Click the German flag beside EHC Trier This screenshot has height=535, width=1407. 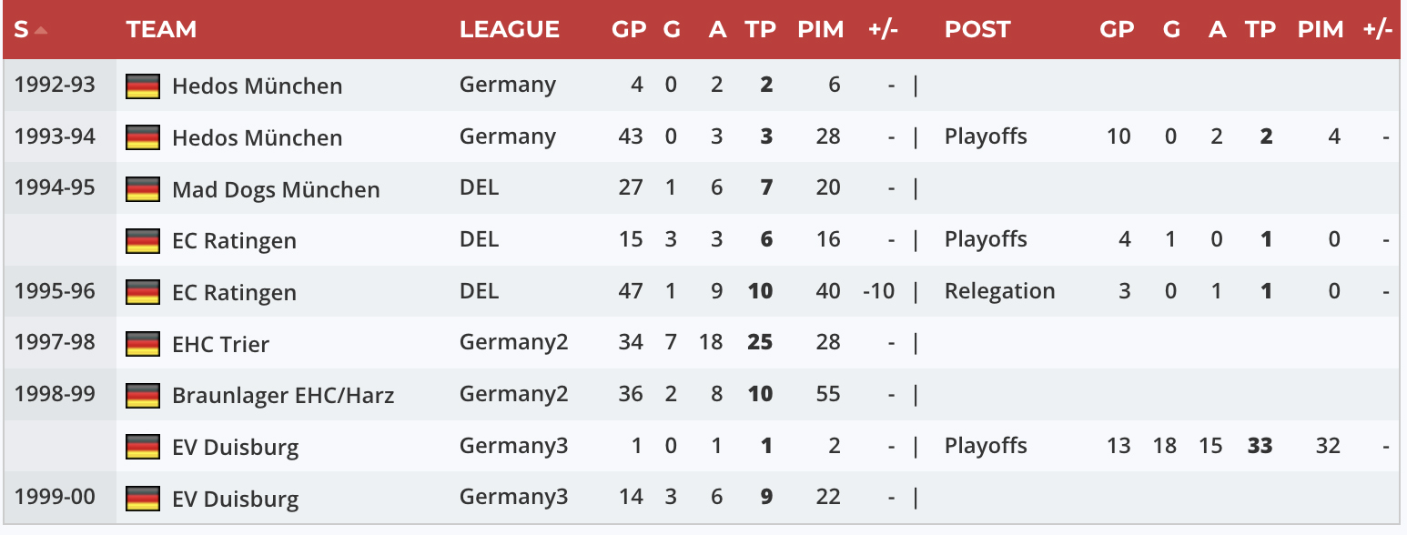142,344
